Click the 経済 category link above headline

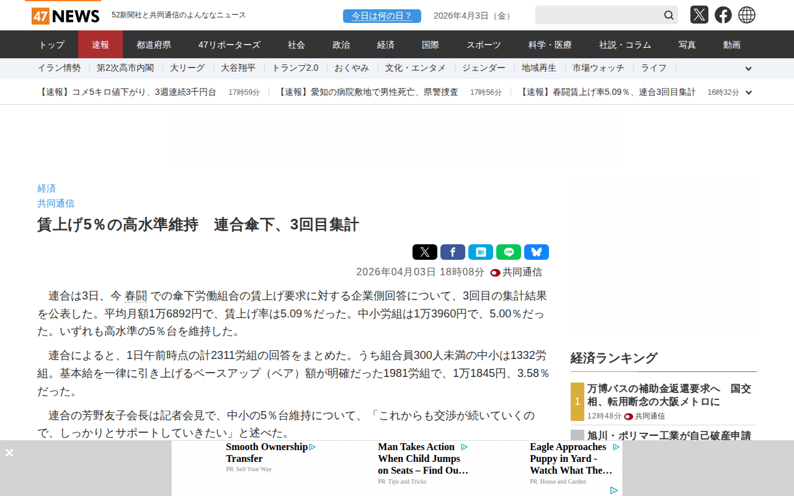point(47,188)
